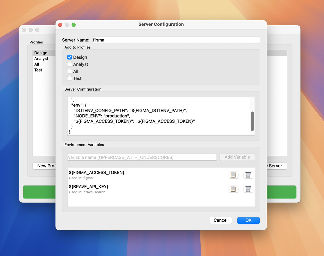Delete the BRAVE_API_KEY variable with its trash icon
Image resolution: width=324 pixels, height=256 pixels.
pos(248,189)
